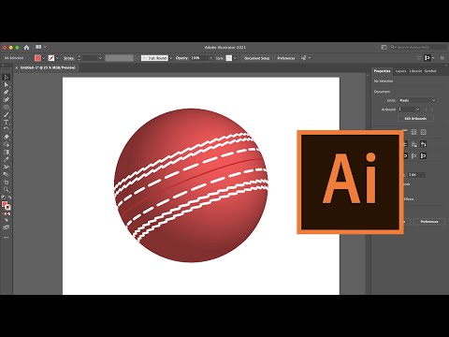Open the brush definition dropdown arrow
Viewport: 449px width, 337px height.
point(170,58)
